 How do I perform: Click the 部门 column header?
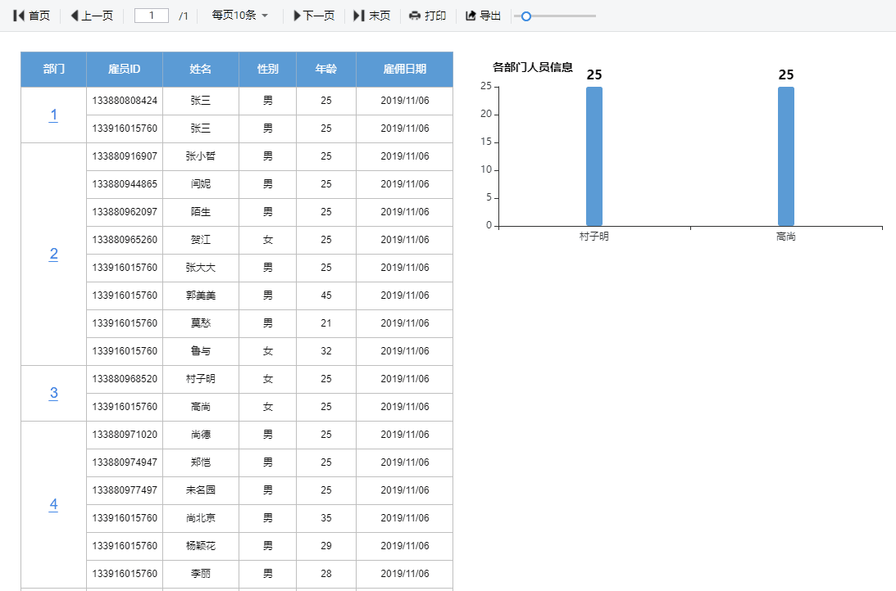(54, 69)
